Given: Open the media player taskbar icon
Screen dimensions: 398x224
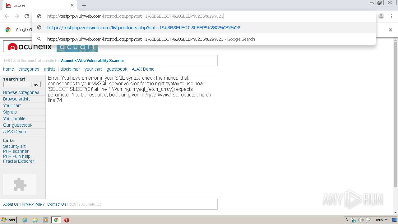Looking at the screenshot, I should [x=46, y=220].
